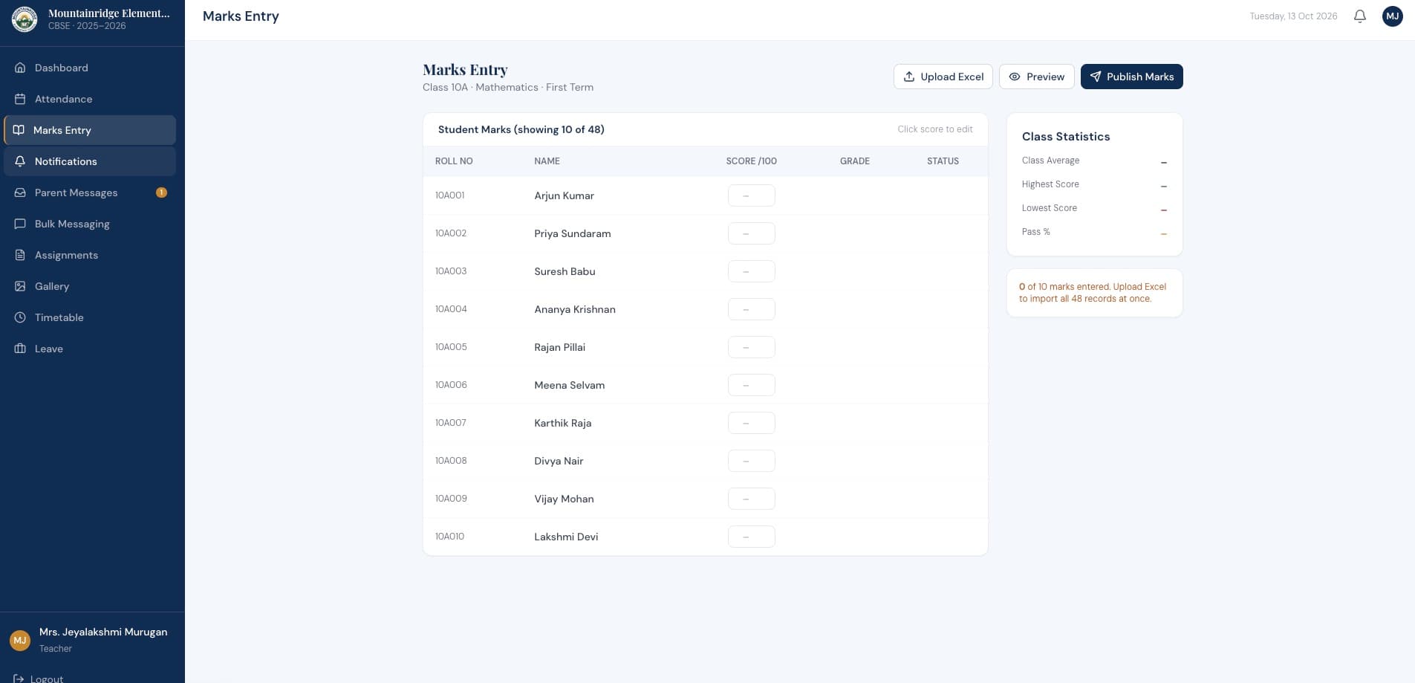The height and width of the screenshot is (683, 1415).
Task: Edit score for Vijay Mohan
Action: (752, 499)
